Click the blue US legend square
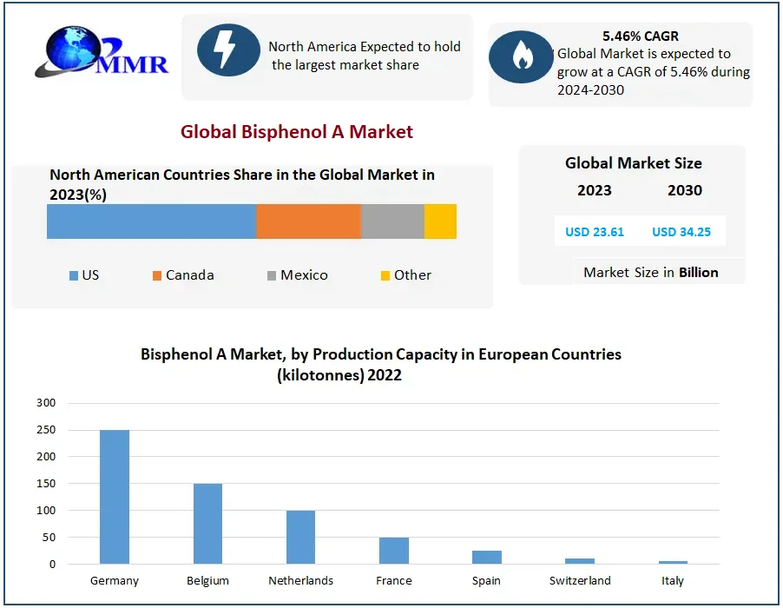The width and height of the screenshot is (783, 608). coord(74,275)
